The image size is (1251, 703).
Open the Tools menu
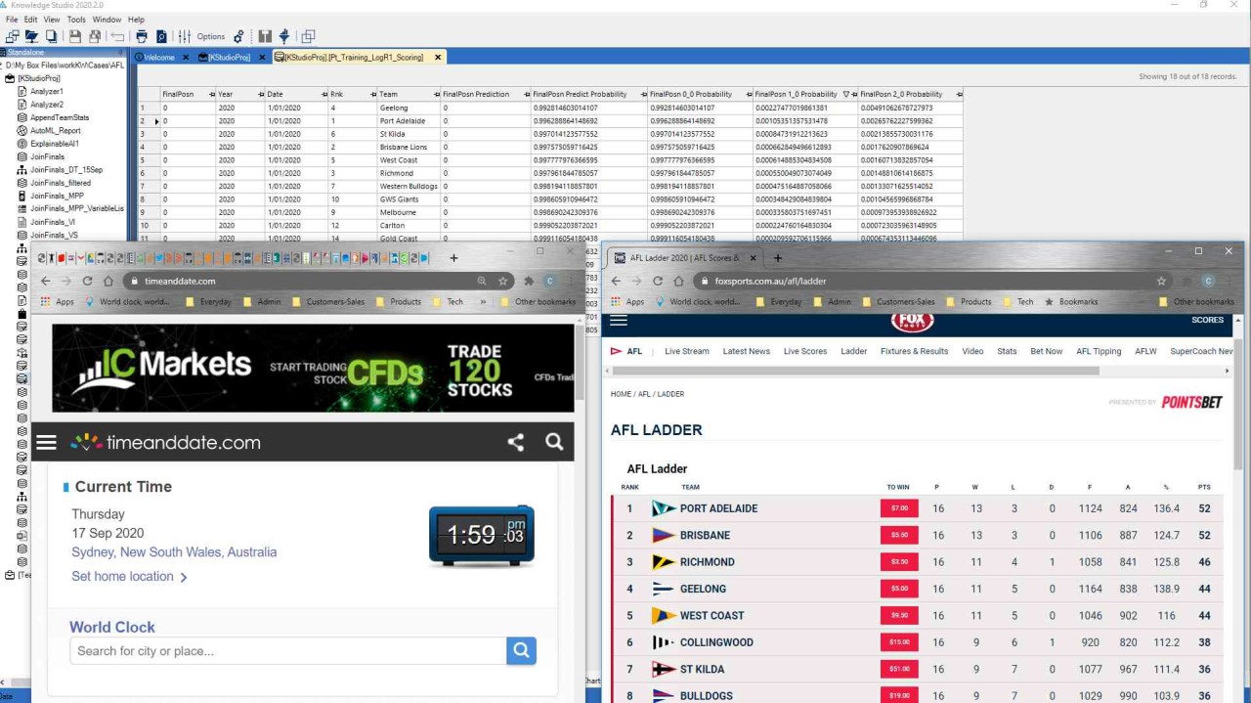tap(76, 20)
